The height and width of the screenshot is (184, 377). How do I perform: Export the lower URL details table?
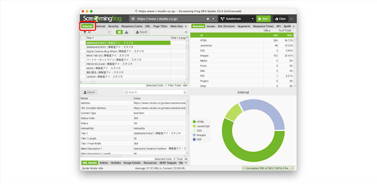[89, 92]
